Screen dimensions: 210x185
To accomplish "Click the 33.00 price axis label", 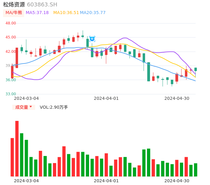I will tap(11, 94).
